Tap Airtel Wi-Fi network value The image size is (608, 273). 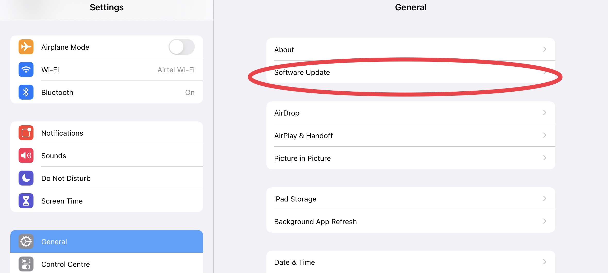(x=176, y=70)
